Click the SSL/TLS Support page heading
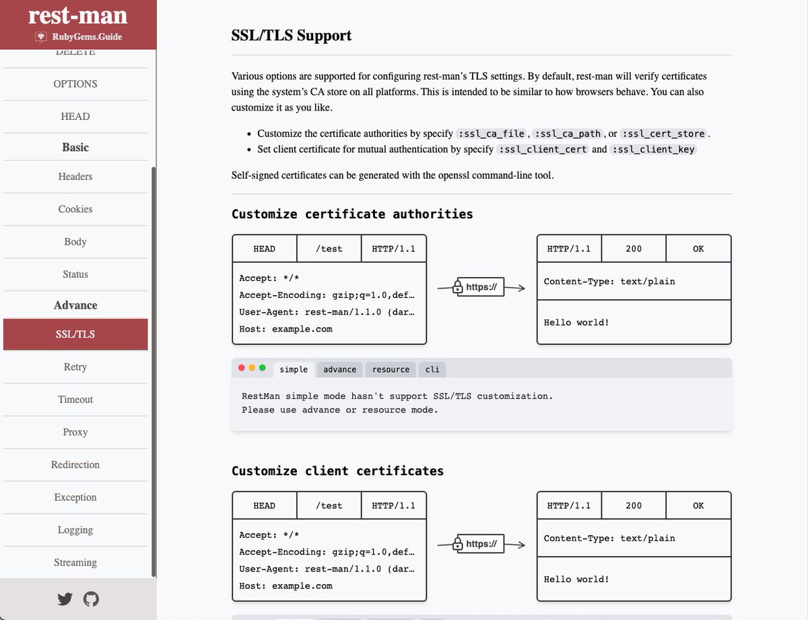 coord(292,35)
